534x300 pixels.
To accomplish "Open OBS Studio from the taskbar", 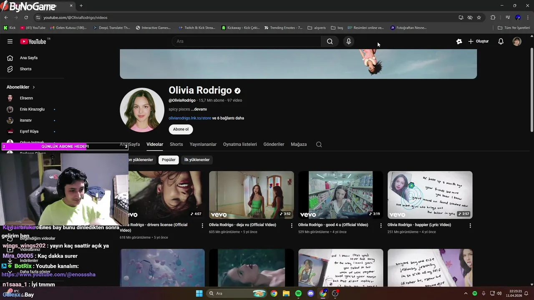I will click(x=335, y=293).
